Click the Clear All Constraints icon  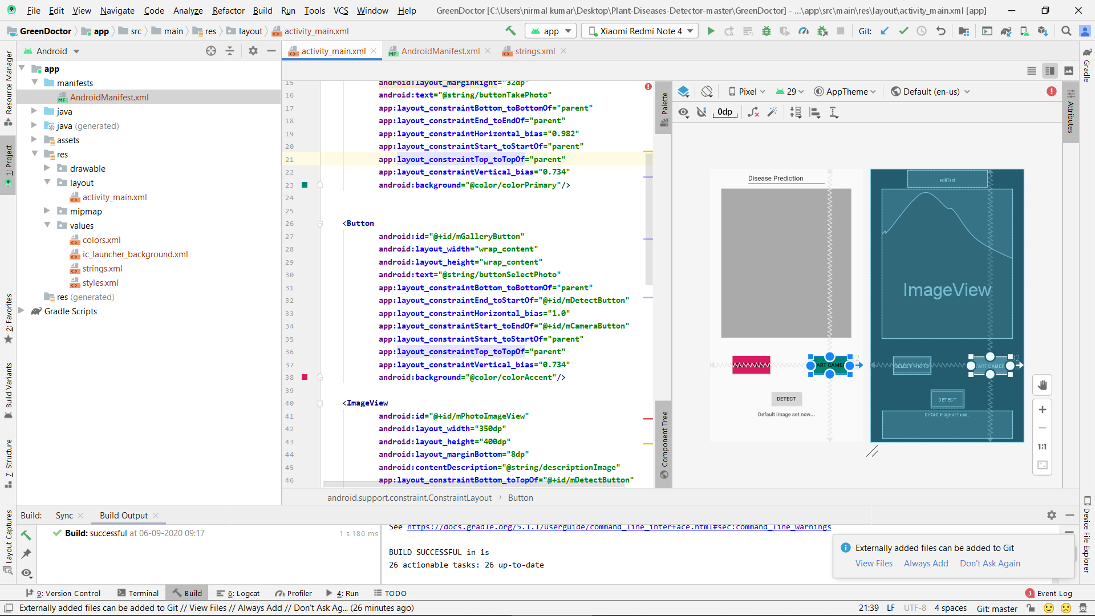(753, 112)
